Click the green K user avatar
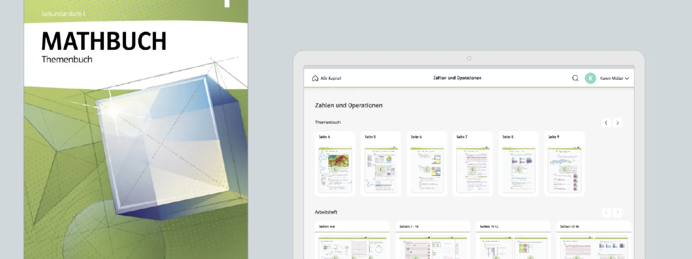The width and height of the screenshot is (692, 259). coord(590,78)
